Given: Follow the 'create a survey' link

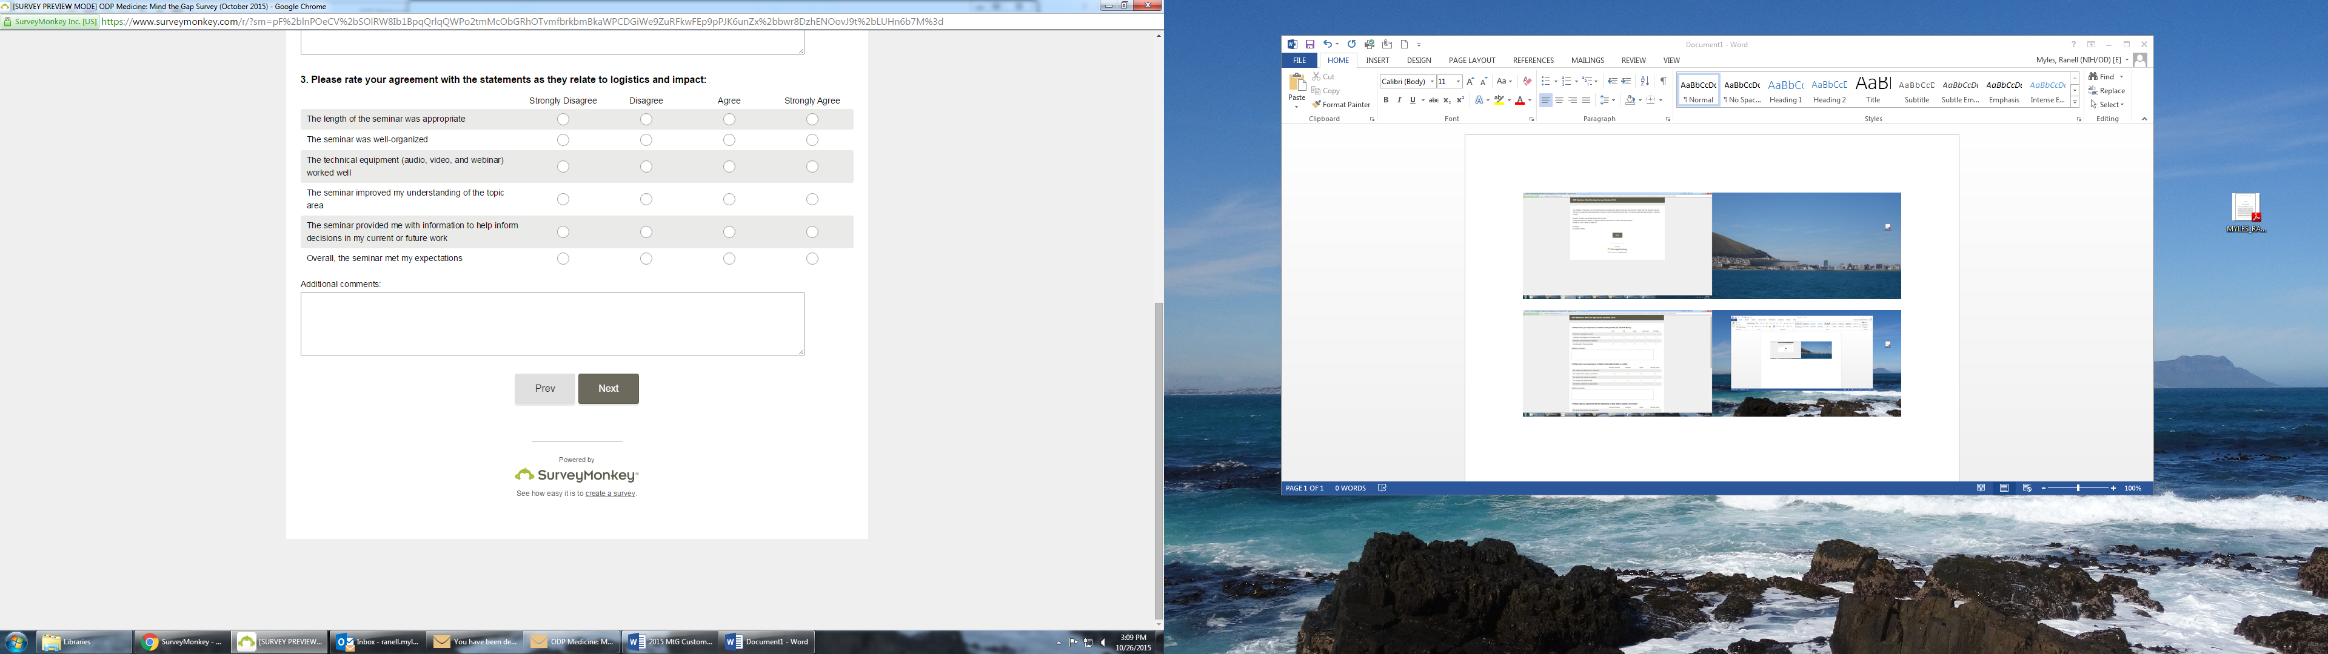Looking at the screenshot, I should click(610, 494).
